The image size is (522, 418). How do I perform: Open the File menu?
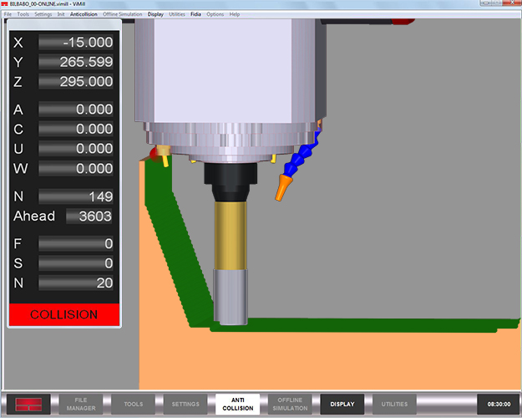(8, 14)
